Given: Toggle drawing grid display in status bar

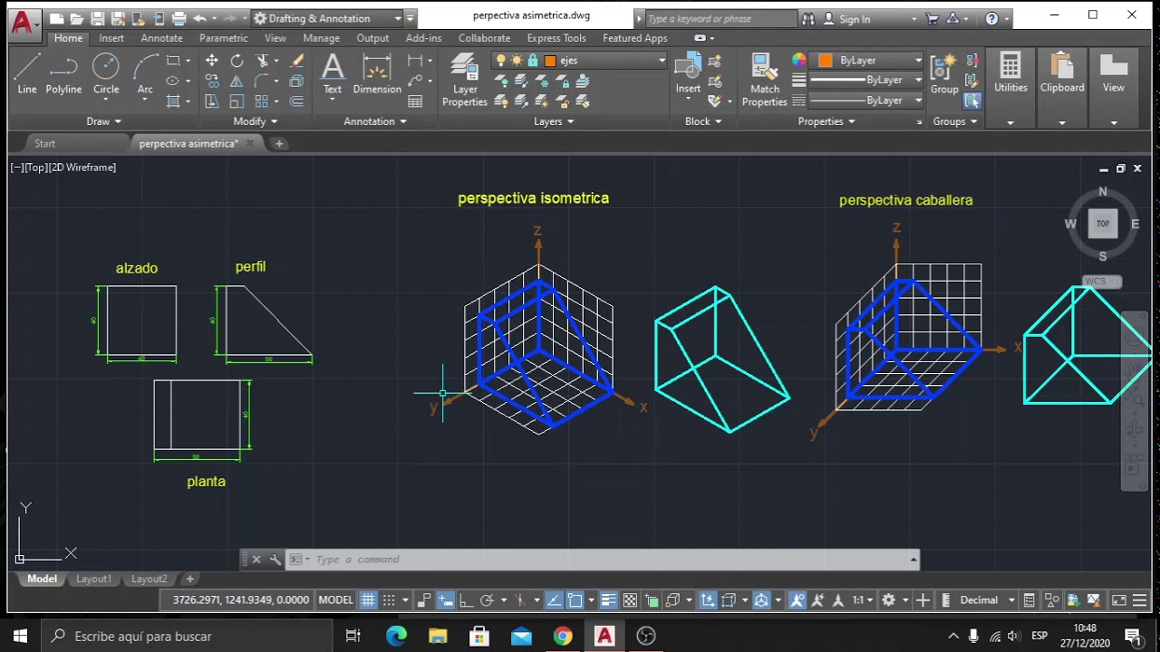Looking at the screenshot, I should 368,599.
